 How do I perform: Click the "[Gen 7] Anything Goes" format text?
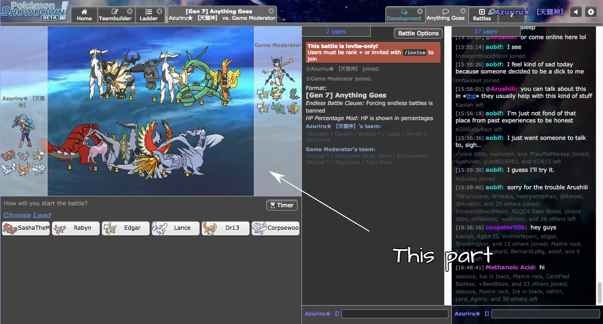point(346,95)
